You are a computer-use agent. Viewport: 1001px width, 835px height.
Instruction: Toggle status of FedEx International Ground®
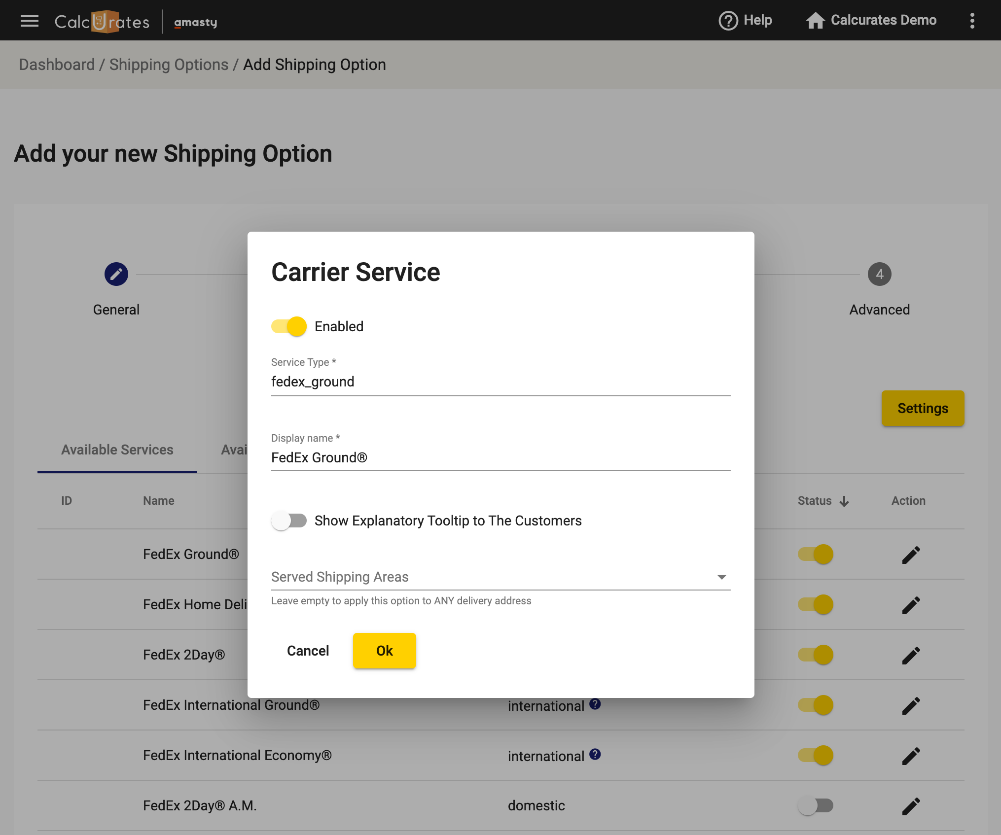816,705
